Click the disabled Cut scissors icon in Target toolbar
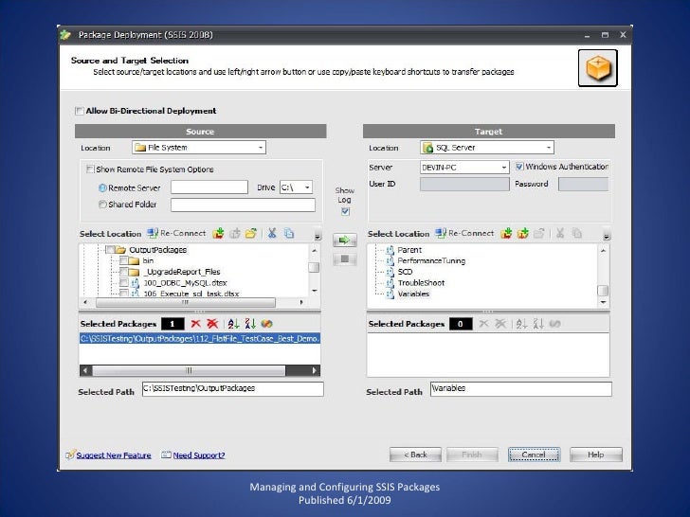This screenshot has width=690, height=517. pos(560,234)
